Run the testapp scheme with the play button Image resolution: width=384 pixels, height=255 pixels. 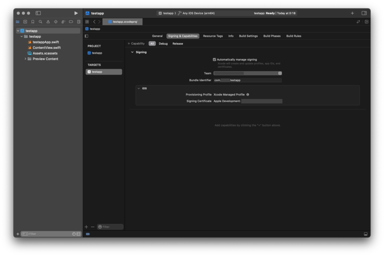[x=76, y=13]
